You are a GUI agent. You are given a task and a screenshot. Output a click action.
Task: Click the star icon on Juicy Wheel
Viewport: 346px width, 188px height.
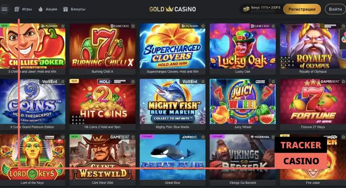[x=273, y=82]
